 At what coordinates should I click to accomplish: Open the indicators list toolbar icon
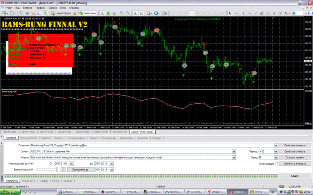149,13
